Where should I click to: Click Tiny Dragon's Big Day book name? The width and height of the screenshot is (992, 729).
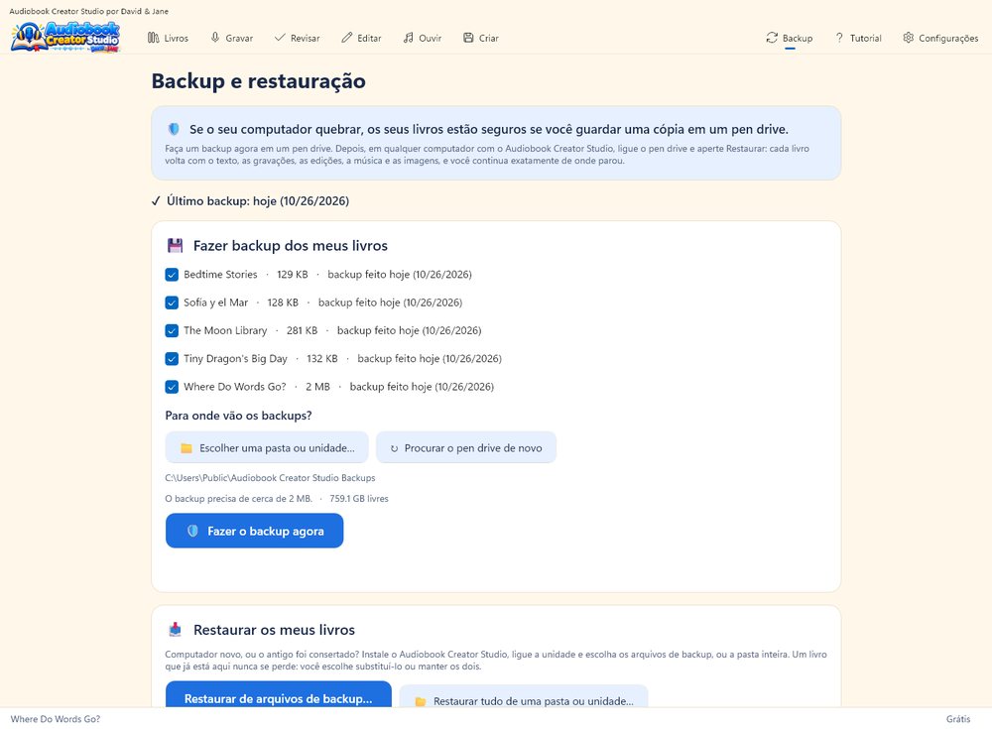click(235, 359)
